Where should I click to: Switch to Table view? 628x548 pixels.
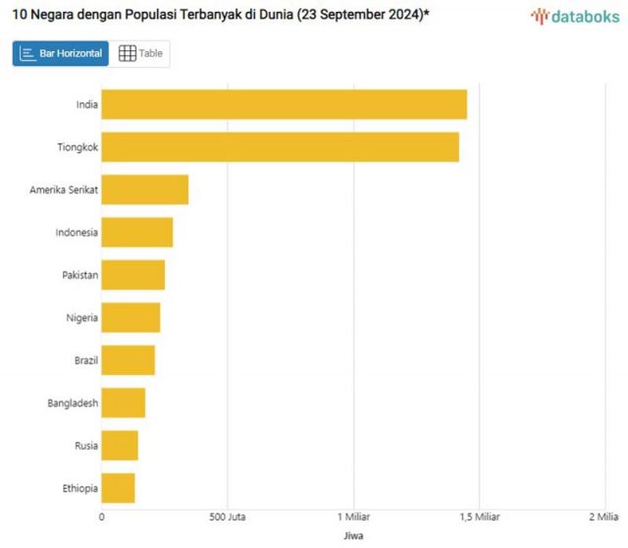[140, 54]
